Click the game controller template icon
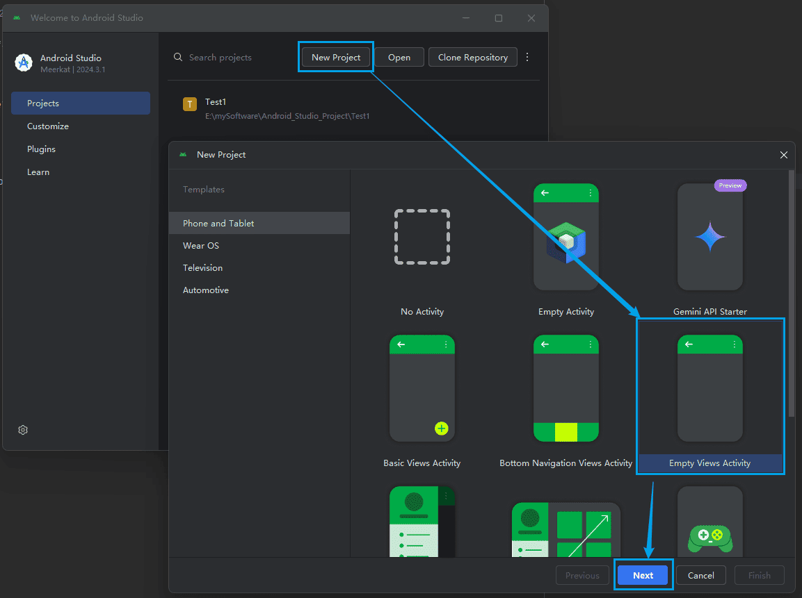Screen dimensions: 802x598 coord(709,537)
